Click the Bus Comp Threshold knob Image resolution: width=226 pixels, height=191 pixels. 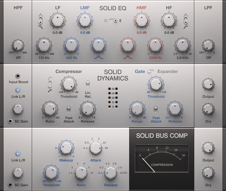click(51, 173)
